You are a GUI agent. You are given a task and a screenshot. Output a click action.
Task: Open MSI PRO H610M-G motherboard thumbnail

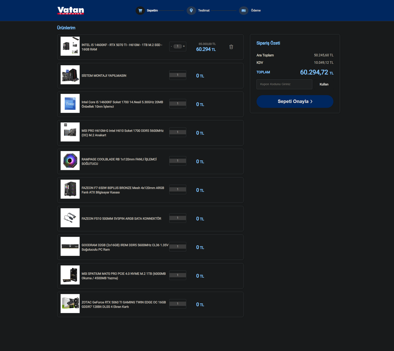tap(70, 132)
